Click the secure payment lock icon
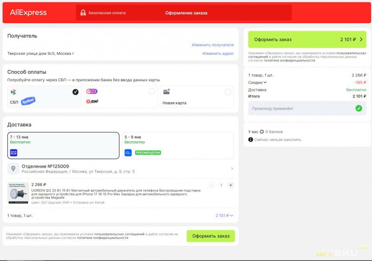This screenshot has height=261, width=372. (83, 13)
